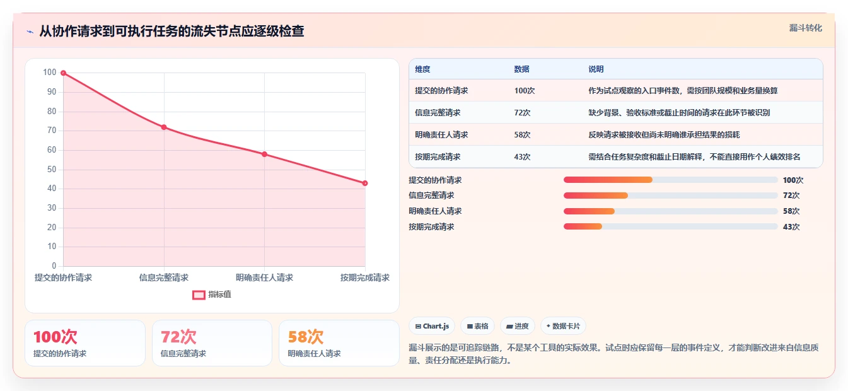Click the 72次 table cell
Screen dimensions: 848x391
[x=522, y=113]
